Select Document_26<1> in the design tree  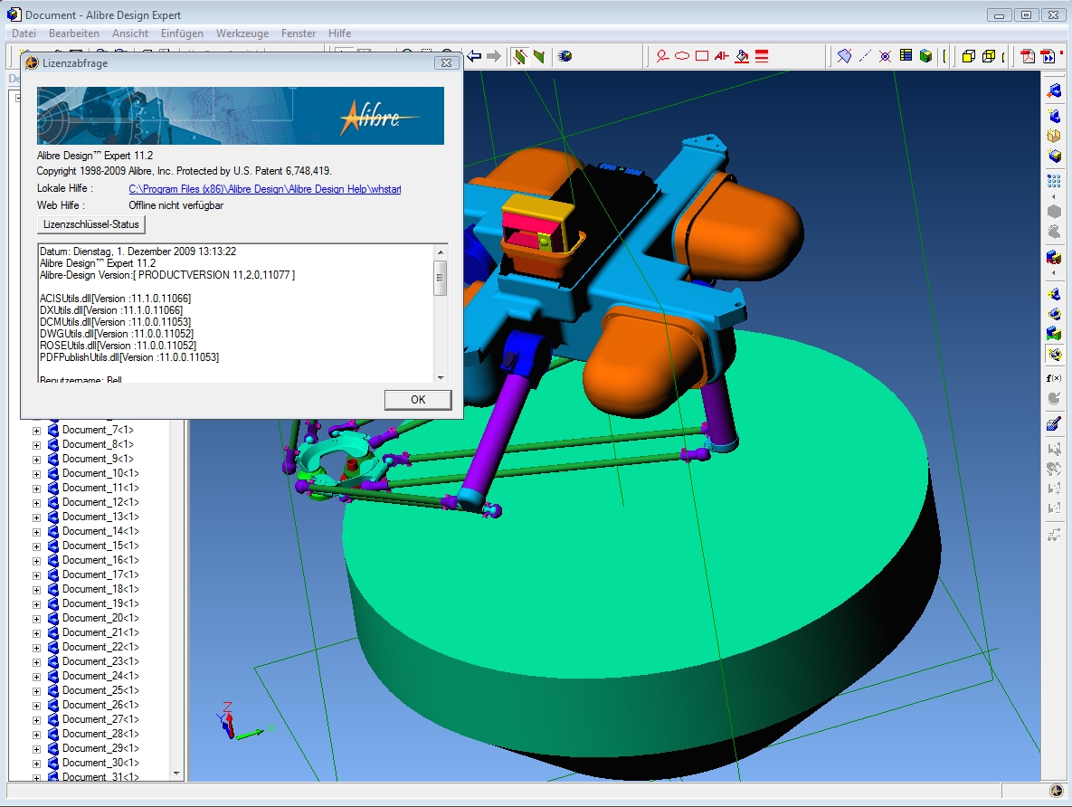click(x=100, y=705)
